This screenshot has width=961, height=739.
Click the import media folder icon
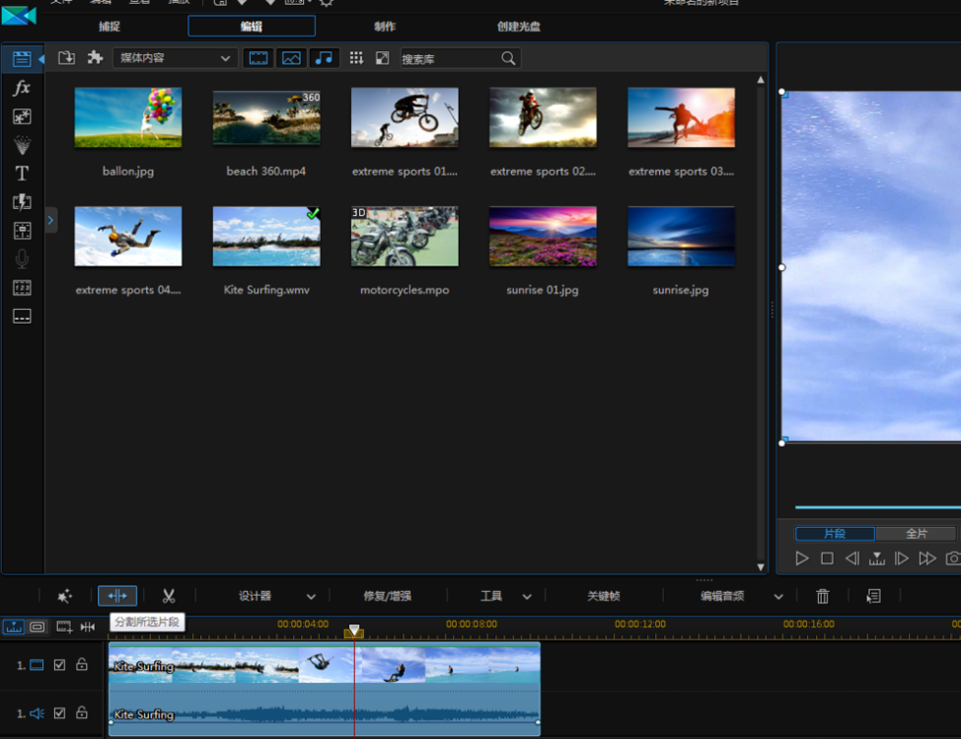(x=66, y=58)
